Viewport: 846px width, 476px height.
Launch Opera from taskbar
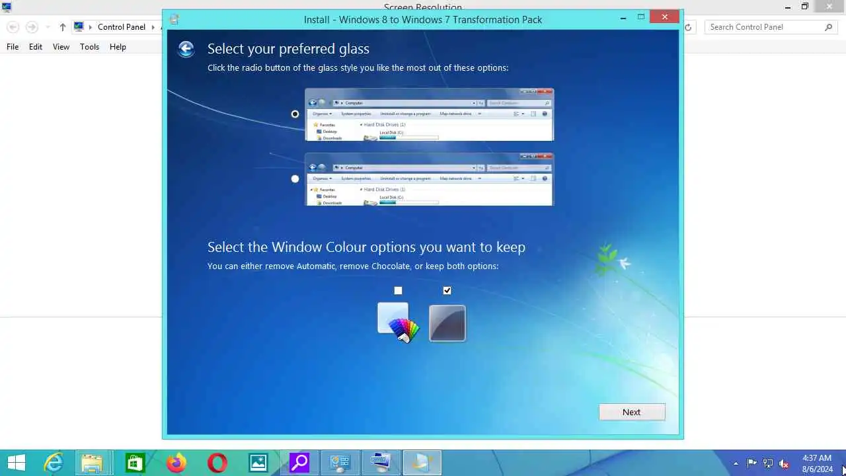tap(217, 463)
